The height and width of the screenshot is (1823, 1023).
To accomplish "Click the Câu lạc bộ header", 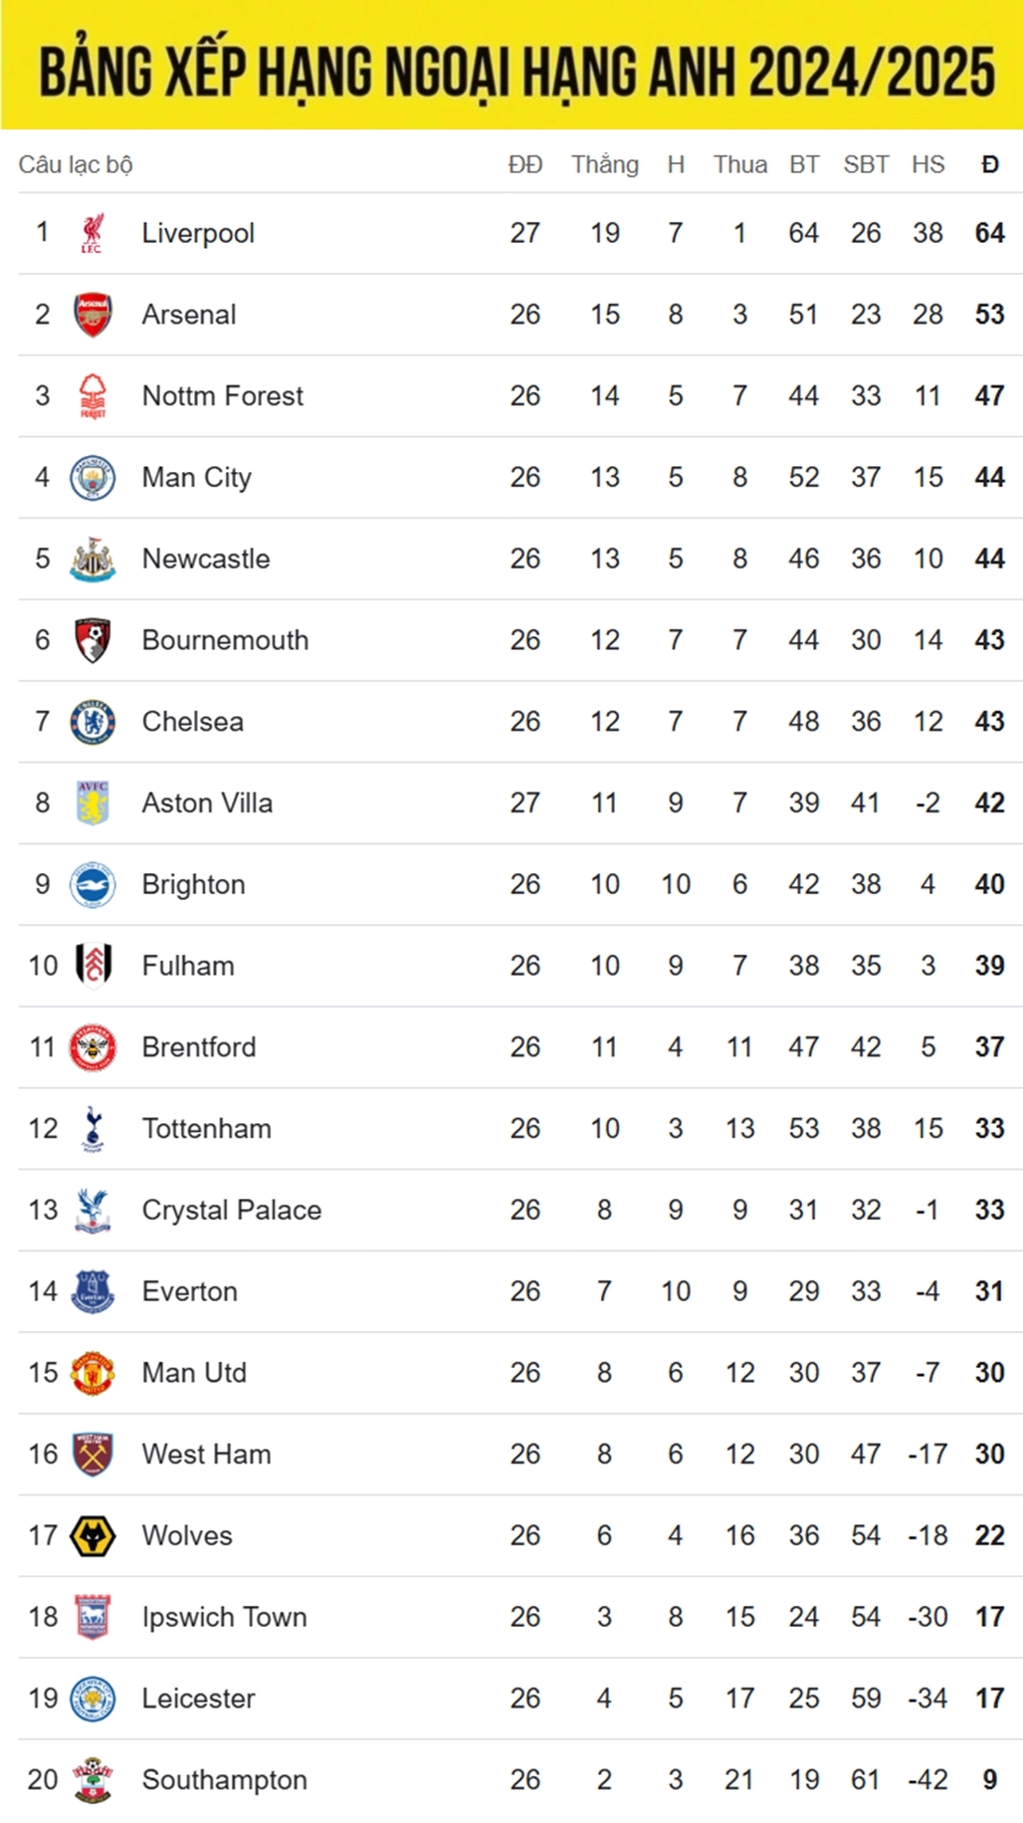I will point(76,164).
